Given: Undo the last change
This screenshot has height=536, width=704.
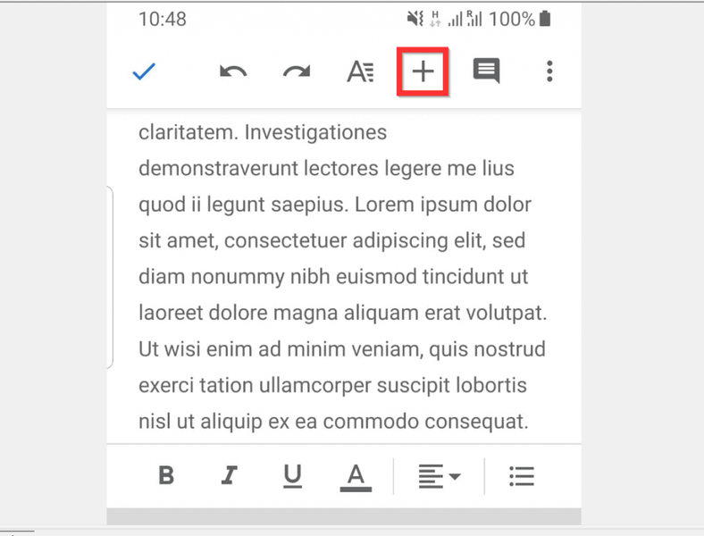Looking at the screenshot, I should [233, 71].
